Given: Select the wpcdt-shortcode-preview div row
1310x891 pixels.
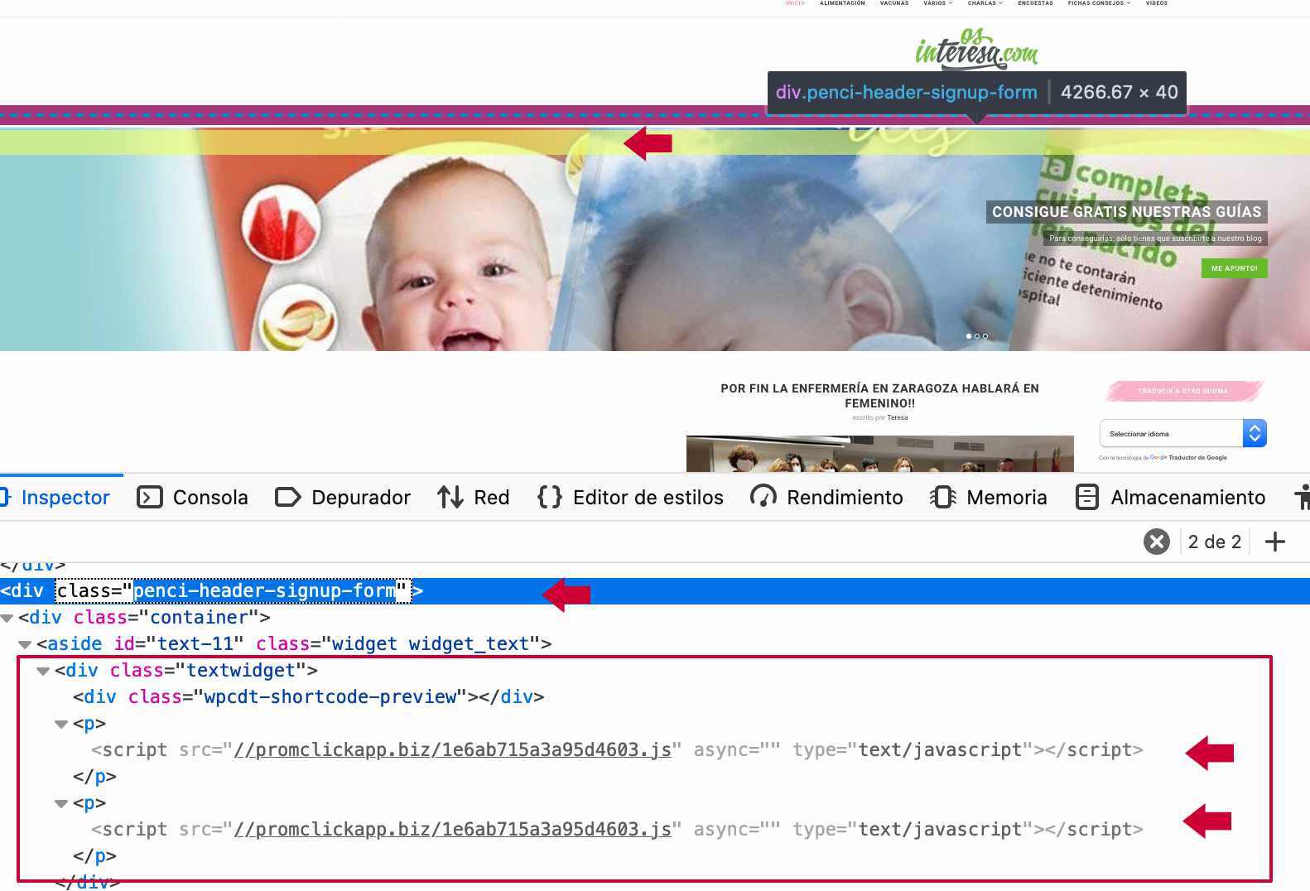Looking at the screenshot, I should coord(308,697).
